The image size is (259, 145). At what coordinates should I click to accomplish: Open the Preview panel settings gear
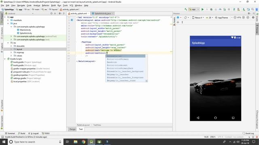point(249,13)
